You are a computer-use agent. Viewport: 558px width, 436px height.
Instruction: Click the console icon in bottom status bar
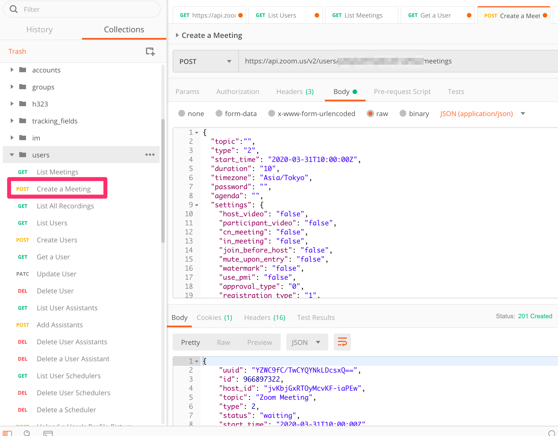48,433
